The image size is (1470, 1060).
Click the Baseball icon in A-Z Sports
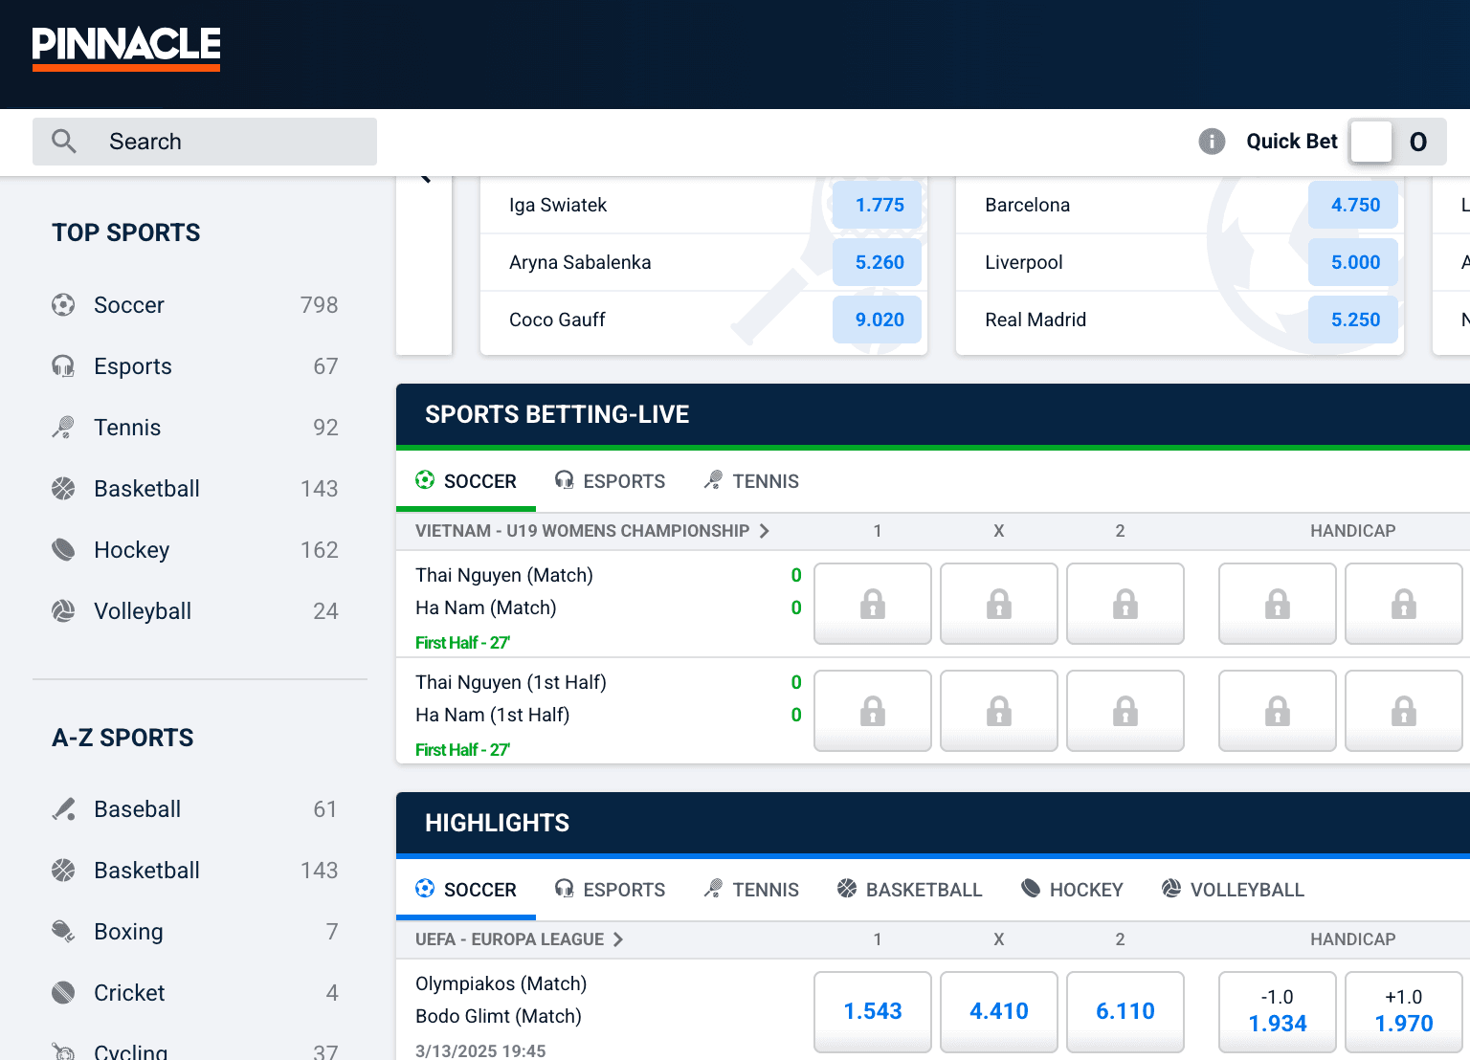tap(63, 809)
